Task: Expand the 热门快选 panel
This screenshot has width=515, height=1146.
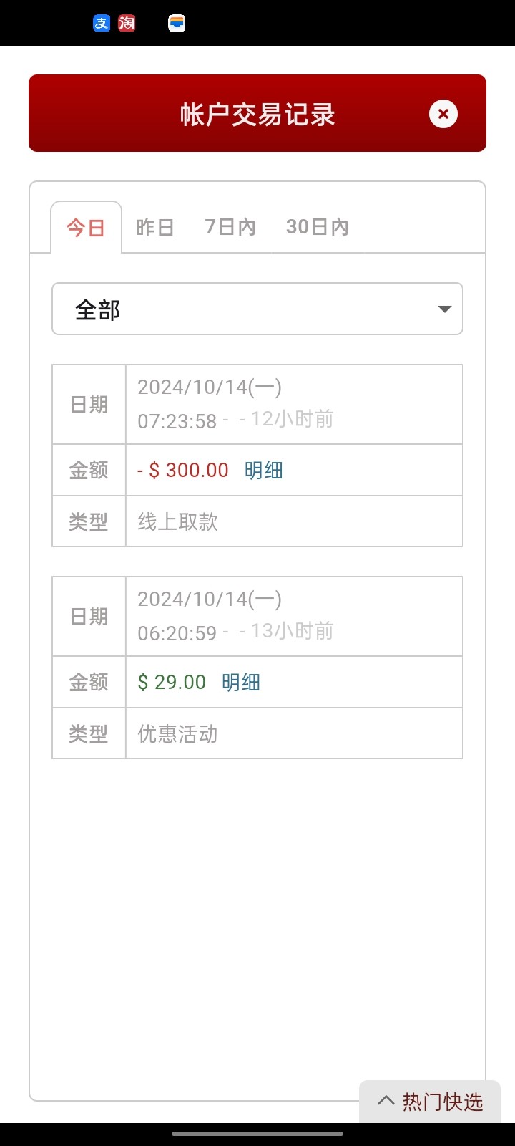Action: [430, 1102]
